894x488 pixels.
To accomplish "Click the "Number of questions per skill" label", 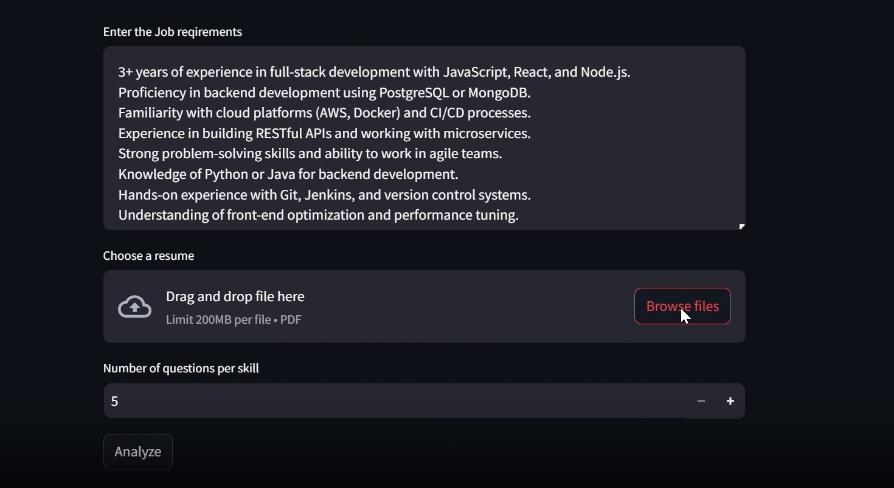I will click(181, 369).
